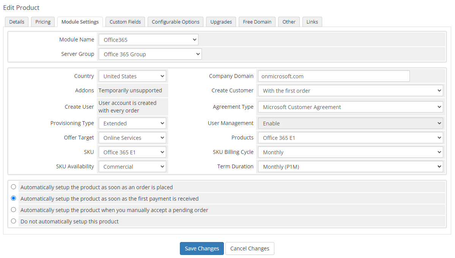
Task: Open the SKU Availability dropdown
Action: coord(132,167)
